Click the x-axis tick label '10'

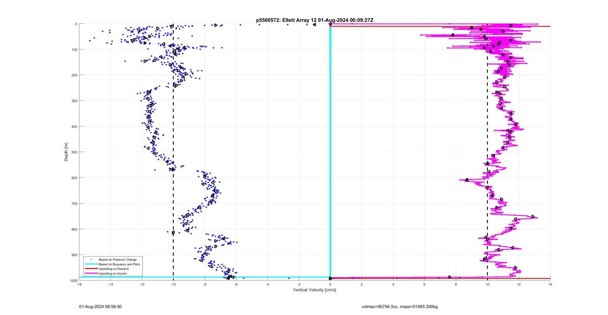point(487,284)
